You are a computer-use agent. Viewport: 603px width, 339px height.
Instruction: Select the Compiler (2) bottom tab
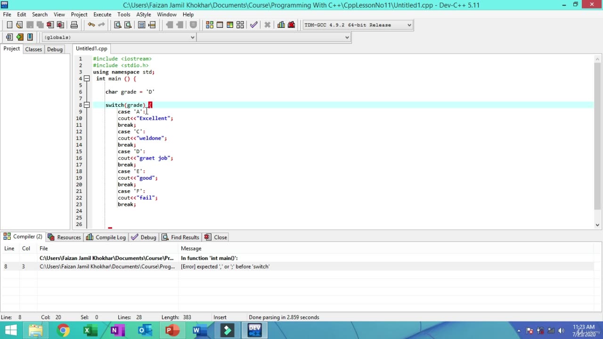(x=24, y=237)
